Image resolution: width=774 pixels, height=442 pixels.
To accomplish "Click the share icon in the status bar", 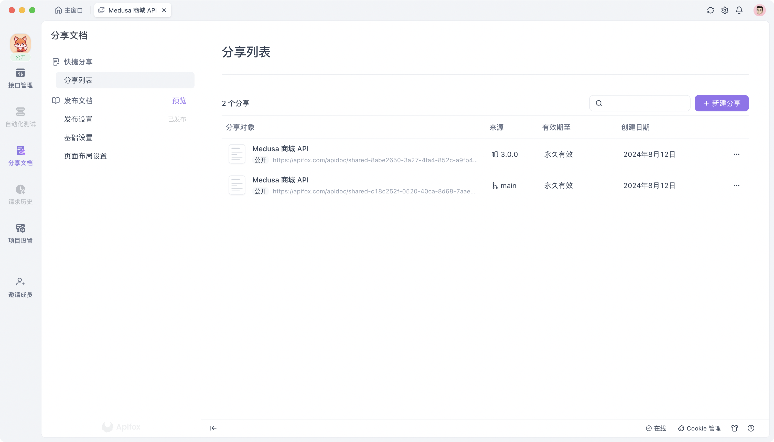I will pos(735,428).
